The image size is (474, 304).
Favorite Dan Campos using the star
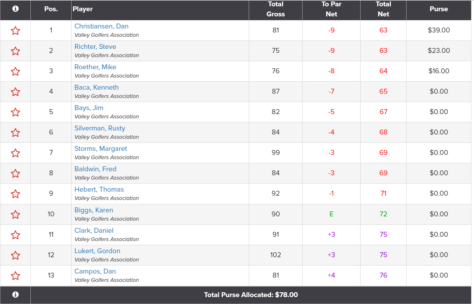(16, 276)
